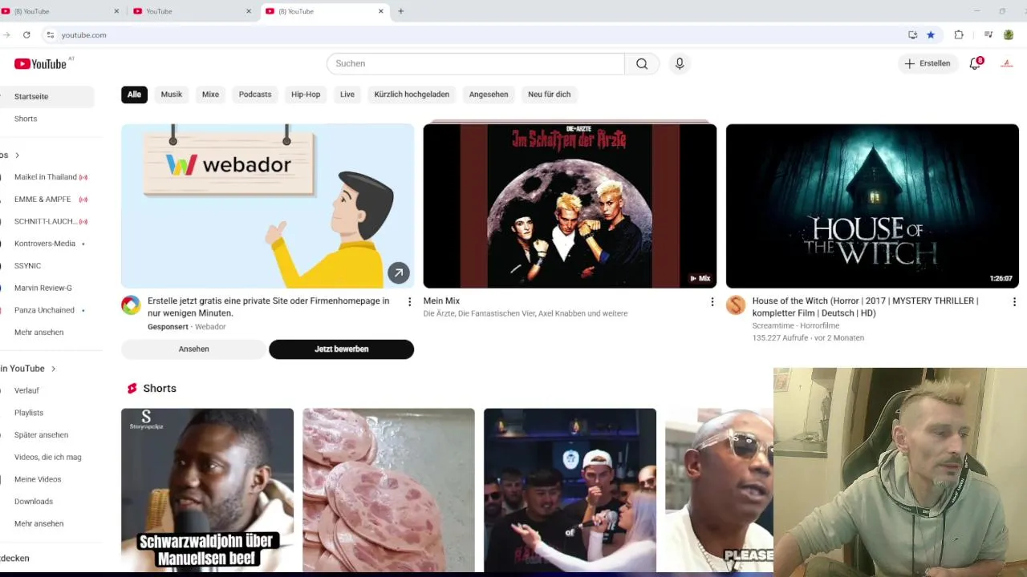Open Kontrovers-Media channel

[x=47, y=244]
